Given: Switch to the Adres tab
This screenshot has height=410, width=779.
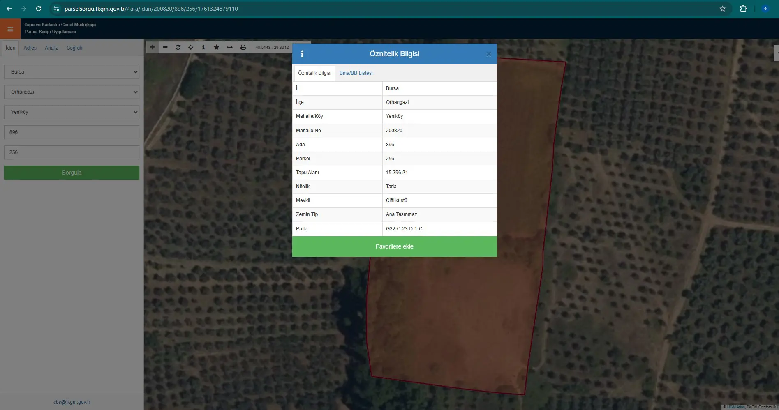Looking at the screenshot, I should [x=30, y=48].
